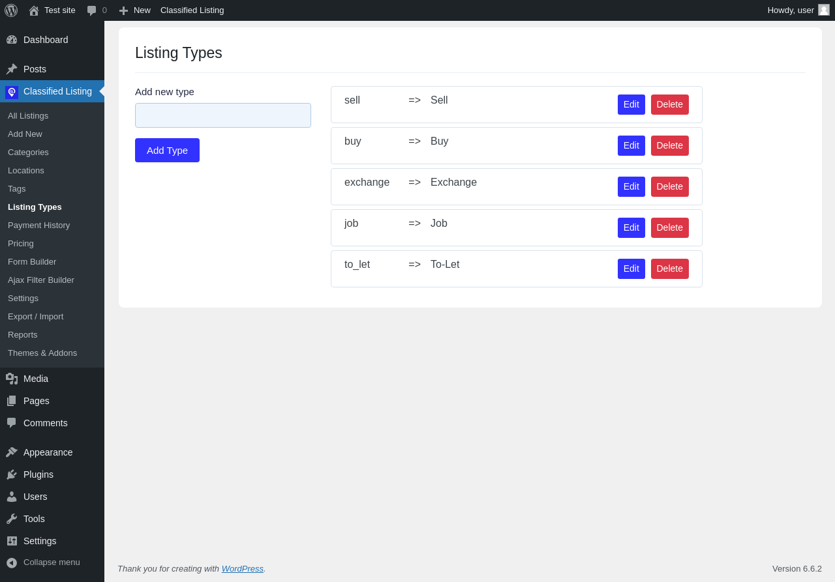Click the Add Type button
835x582 pixels.
(167, 150)
